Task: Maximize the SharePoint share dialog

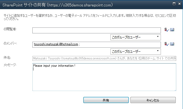Action: point(174,4)
